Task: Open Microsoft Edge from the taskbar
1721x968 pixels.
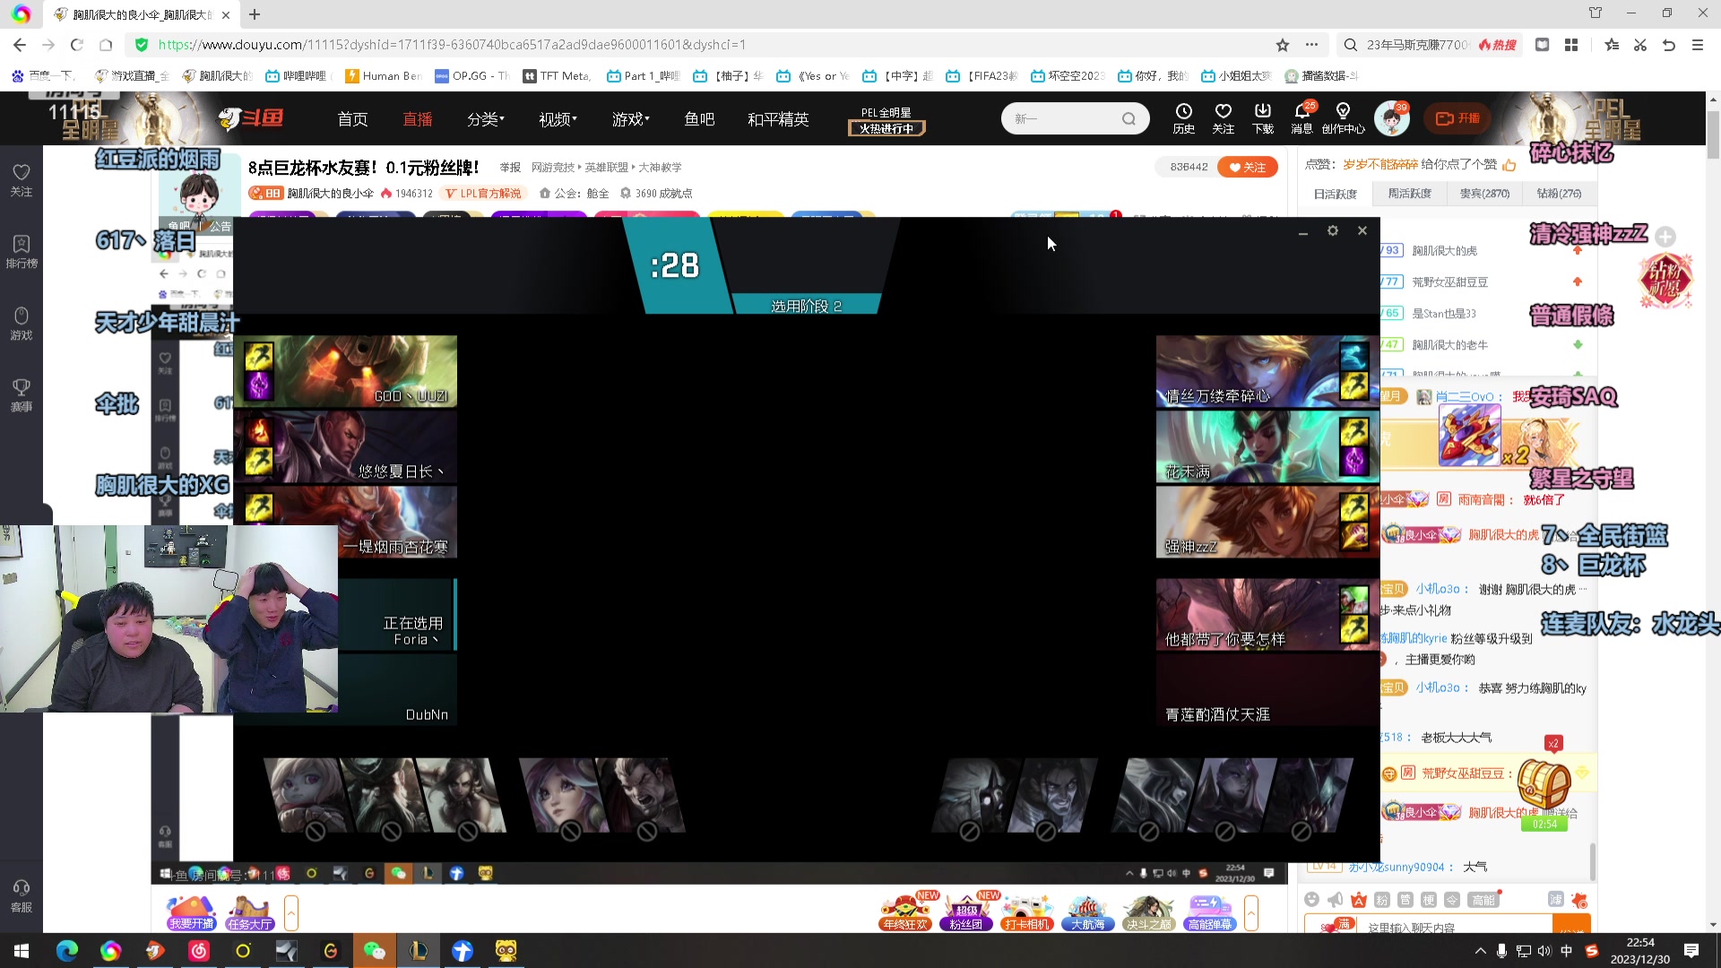Action: click(67, 951)
